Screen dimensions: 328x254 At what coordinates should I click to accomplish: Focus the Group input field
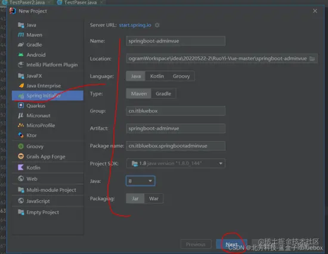pyautogui.click(x=176, y=111)
